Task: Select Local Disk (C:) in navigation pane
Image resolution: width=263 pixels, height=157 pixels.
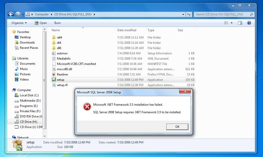Action: coord(29,95)
